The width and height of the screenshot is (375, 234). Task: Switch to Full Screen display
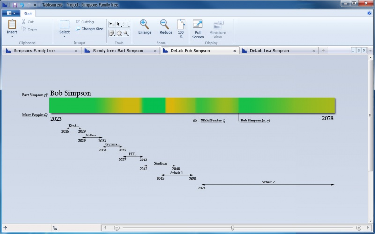198,29
